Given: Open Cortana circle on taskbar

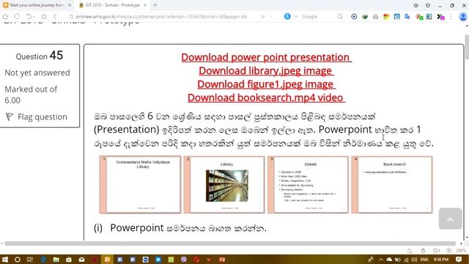Looking at the screenshot, I should point(18,260).
